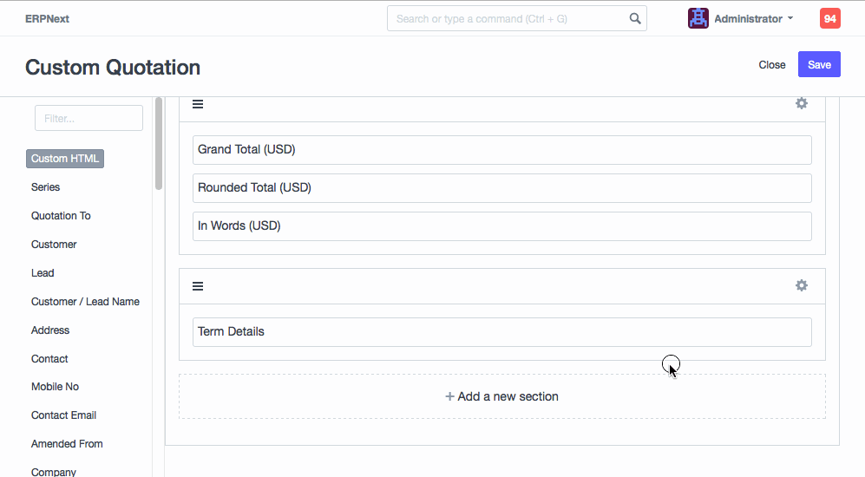
Task: Click the Administrator avatar icon
Action: coord(698,18)
